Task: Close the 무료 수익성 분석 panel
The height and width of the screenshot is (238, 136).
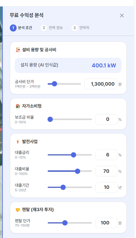Action: point(122,15)
